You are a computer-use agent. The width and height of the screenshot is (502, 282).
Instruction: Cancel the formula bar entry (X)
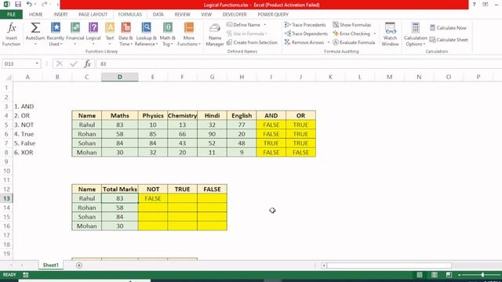[60, 63]
